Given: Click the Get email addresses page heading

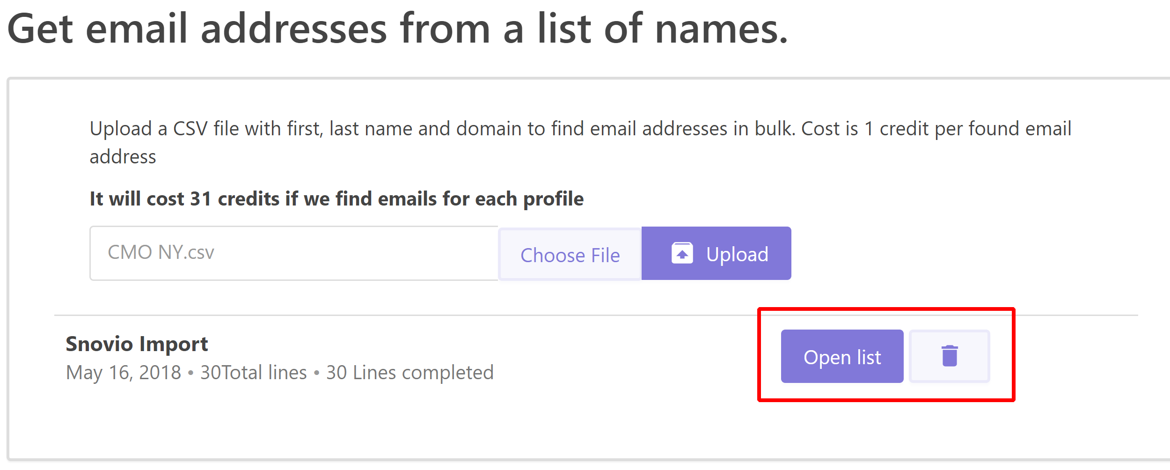Looking at the screenshot, I should coord(398,29).
